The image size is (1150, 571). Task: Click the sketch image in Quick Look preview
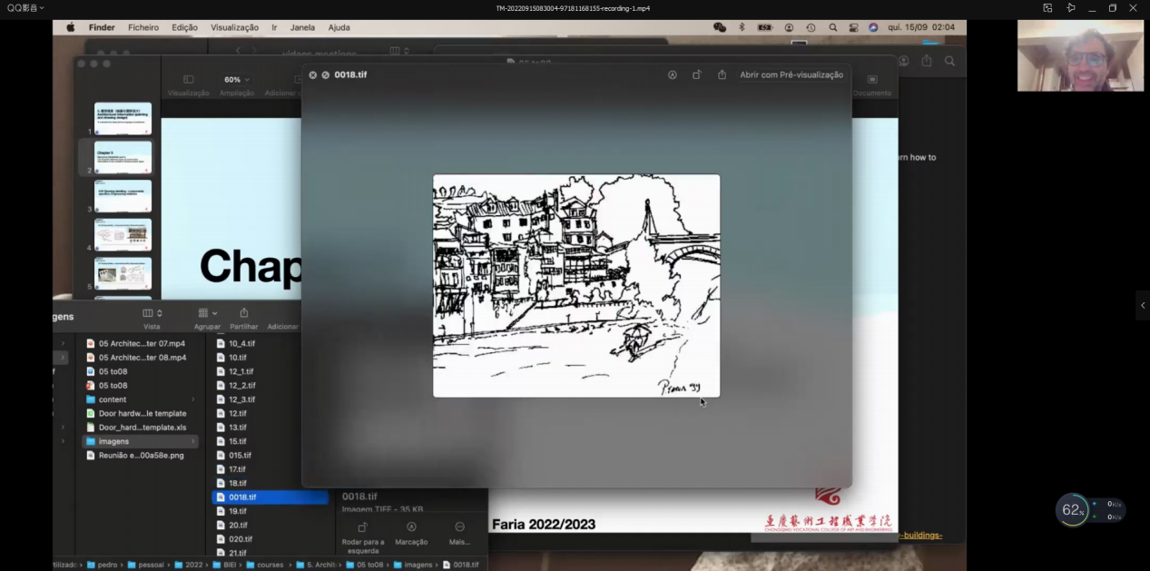(576, 286)
